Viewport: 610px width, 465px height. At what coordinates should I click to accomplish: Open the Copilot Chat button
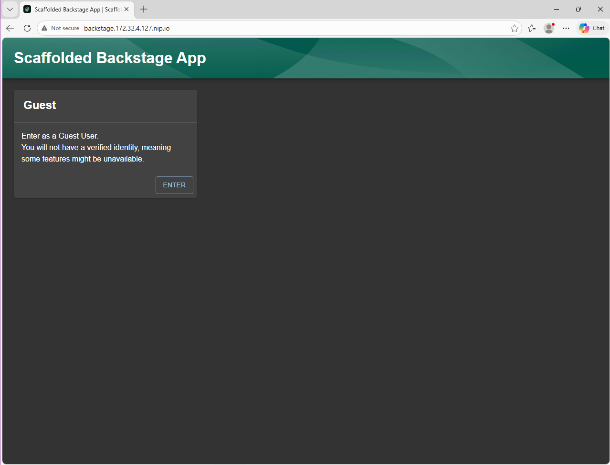(592, 28)
